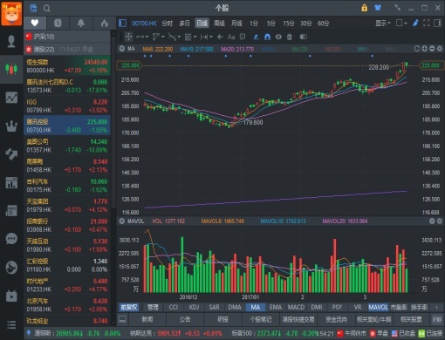Switch to 15分 minute chart
445x340 pixels.
289,24
